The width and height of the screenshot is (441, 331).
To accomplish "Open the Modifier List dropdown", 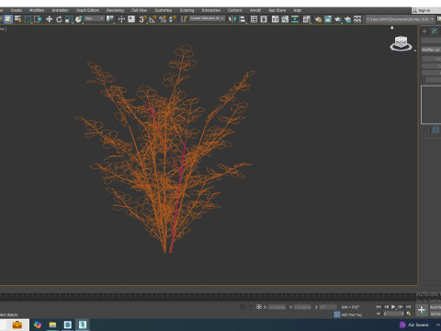I will click(x=431, y=50).
